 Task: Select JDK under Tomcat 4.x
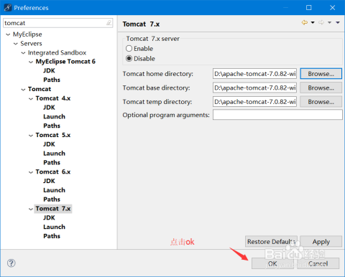pyautogui.click(x=49, y=108)
